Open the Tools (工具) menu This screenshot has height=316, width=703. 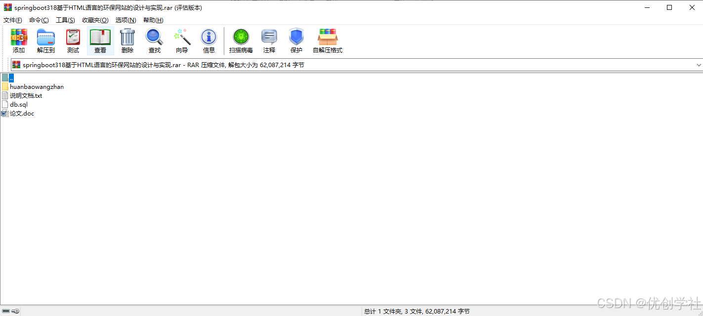pos(65,20)
